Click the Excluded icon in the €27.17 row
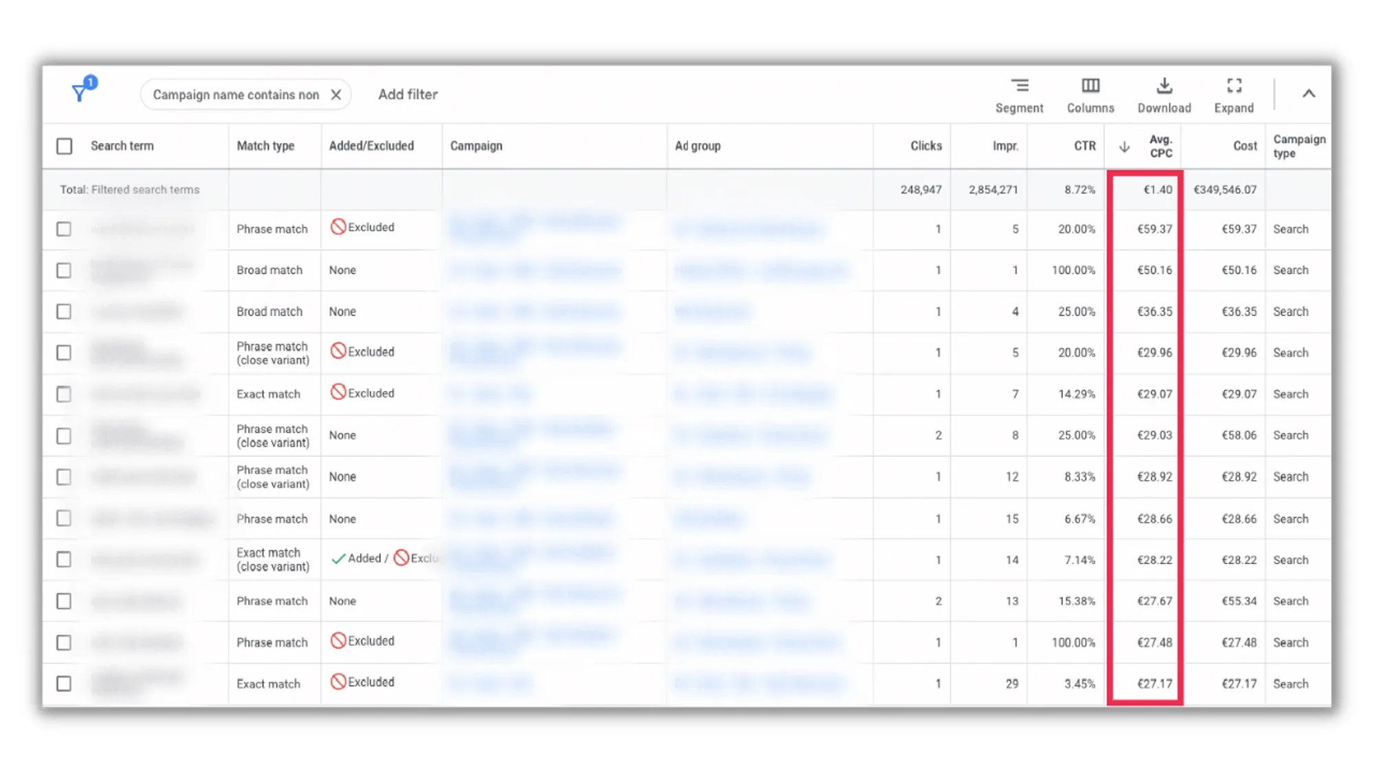 (x=338, y=682)
